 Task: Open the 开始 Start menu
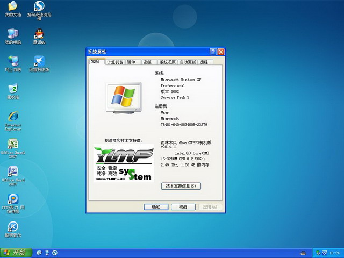point(15,253)
